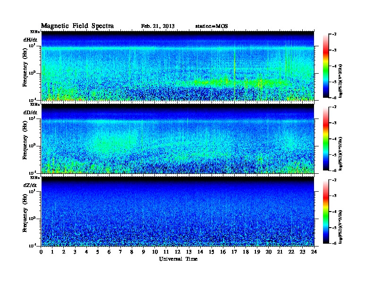
Task: Click hour 0 on the time axis
Action: pyautogui.click(x=41, y=252)
